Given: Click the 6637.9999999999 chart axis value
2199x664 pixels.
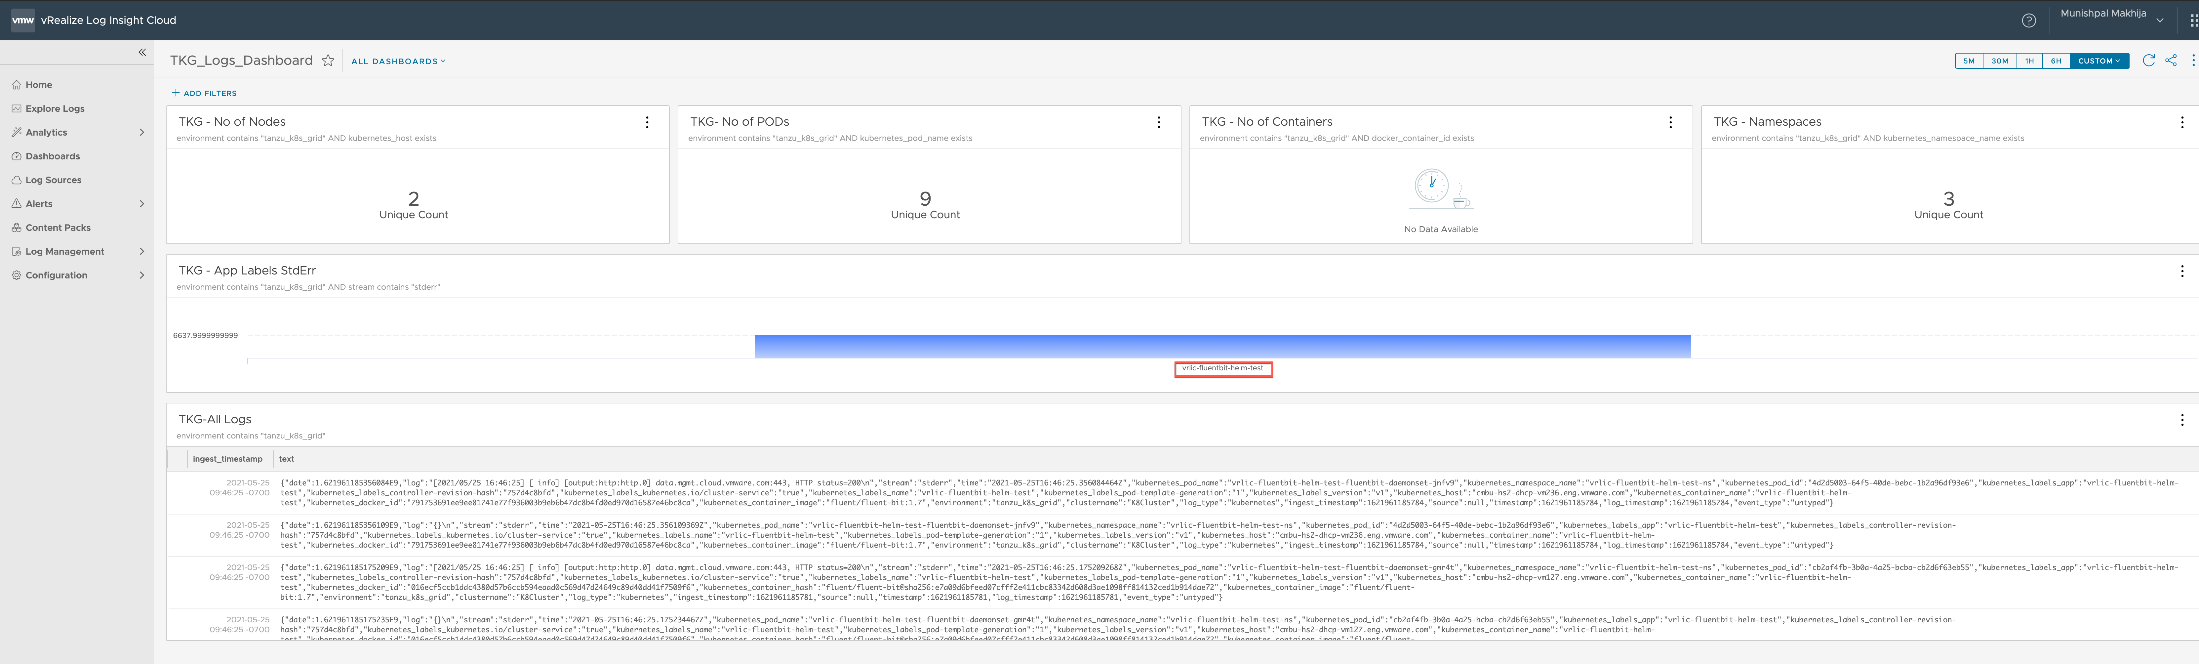Looking at the screenshot, I should [x=206, y=335].
